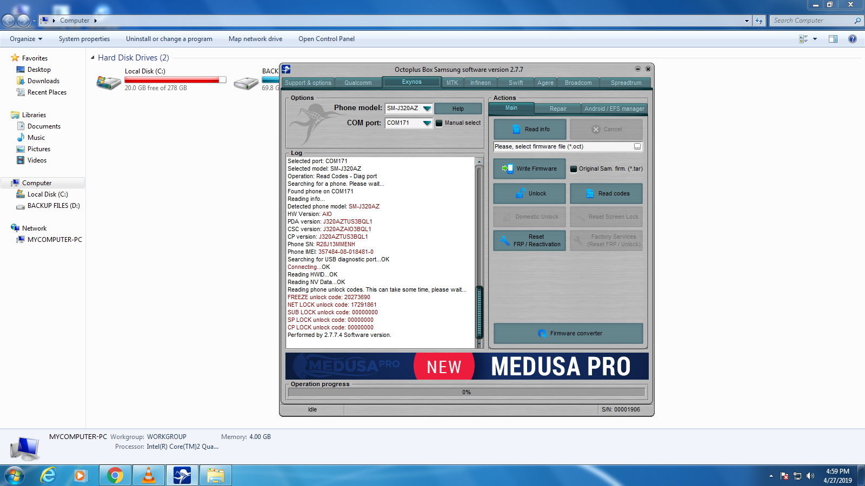Click the network tray icon
The image size is (865, 486).
point(797,476)
